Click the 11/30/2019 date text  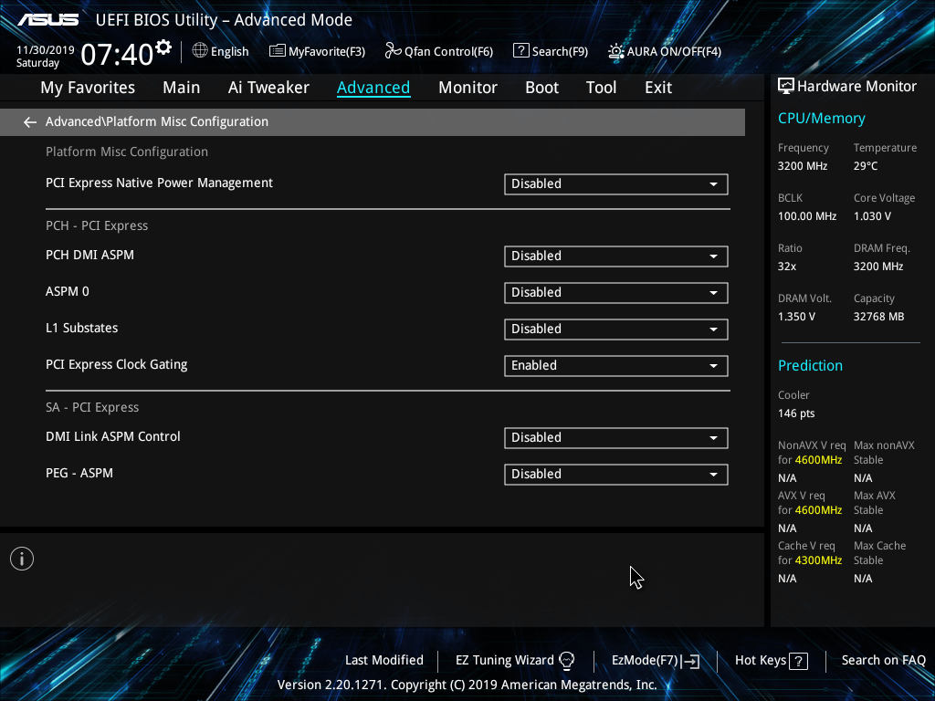click(46, 50)
